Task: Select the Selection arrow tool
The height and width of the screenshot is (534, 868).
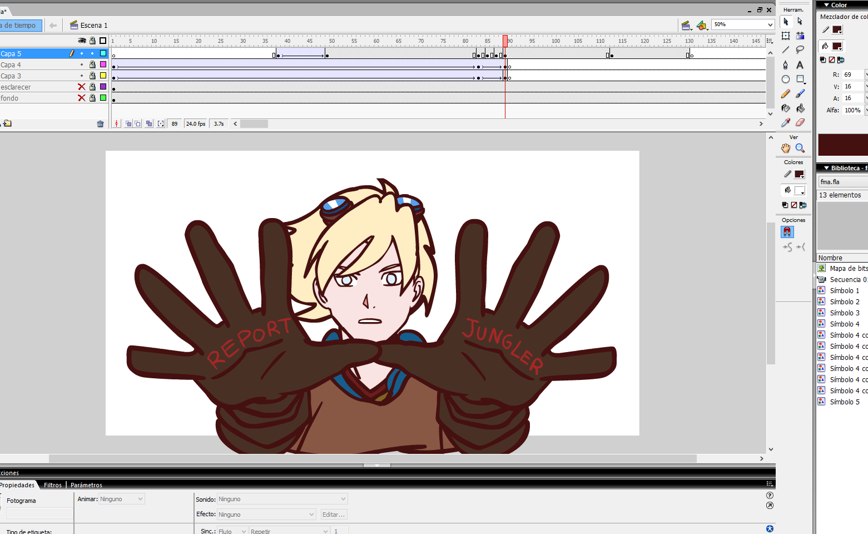Action: point(786,22)
